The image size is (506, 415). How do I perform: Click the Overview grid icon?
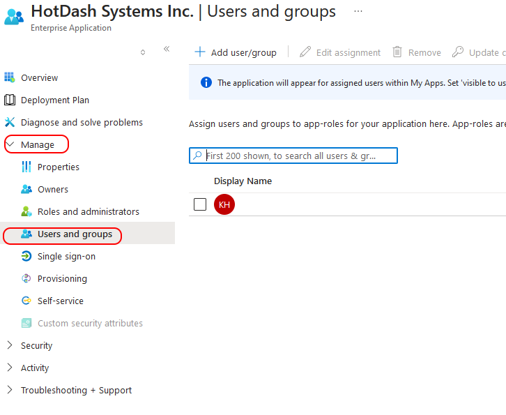[10, 77]
